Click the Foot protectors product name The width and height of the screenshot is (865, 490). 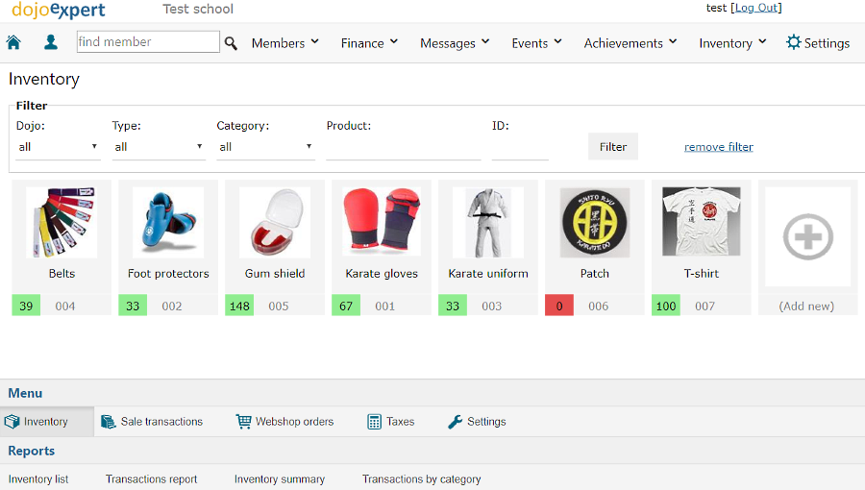tap(168, 274)
